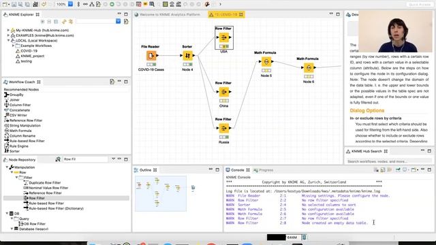This screenshot has width=436, height=245.
Task: Select the testing workflow in Explorer
Action: click(26, 61)
